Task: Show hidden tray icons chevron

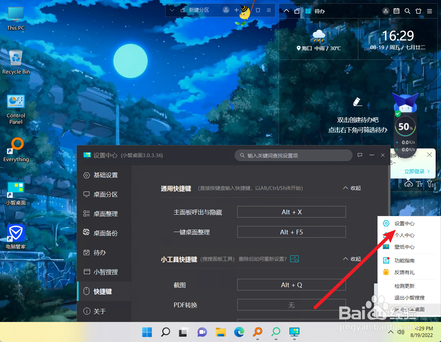Action: click(x=390, y=332)
